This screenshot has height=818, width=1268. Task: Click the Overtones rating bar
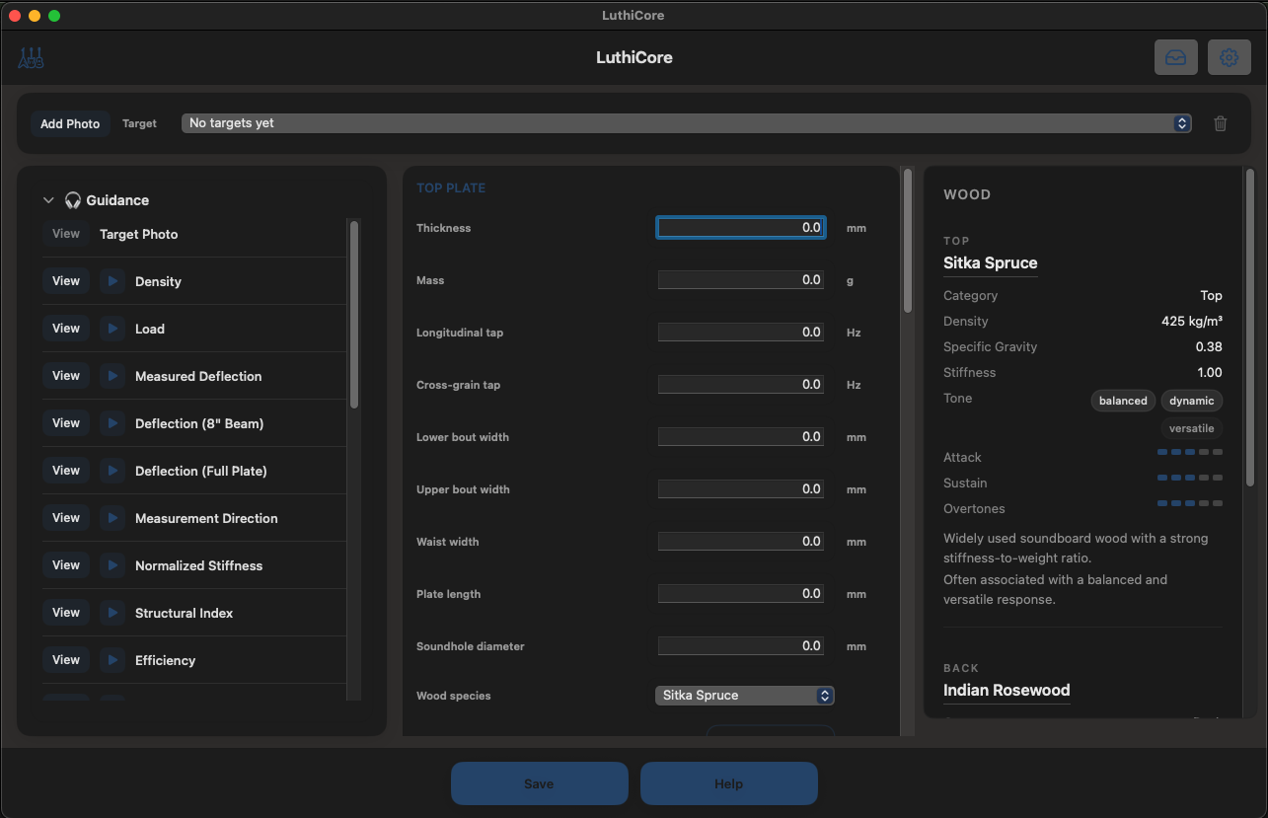point(1190,503)
